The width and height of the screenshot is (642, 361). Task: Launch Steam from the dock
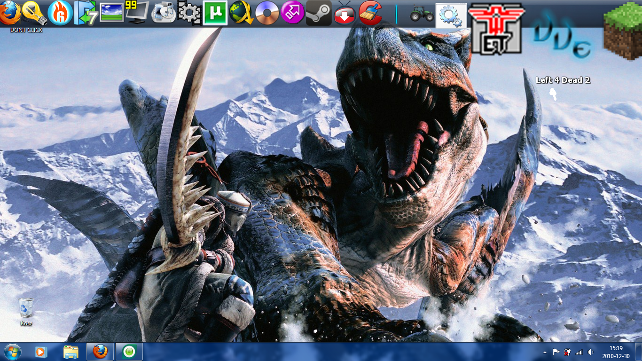319,13
